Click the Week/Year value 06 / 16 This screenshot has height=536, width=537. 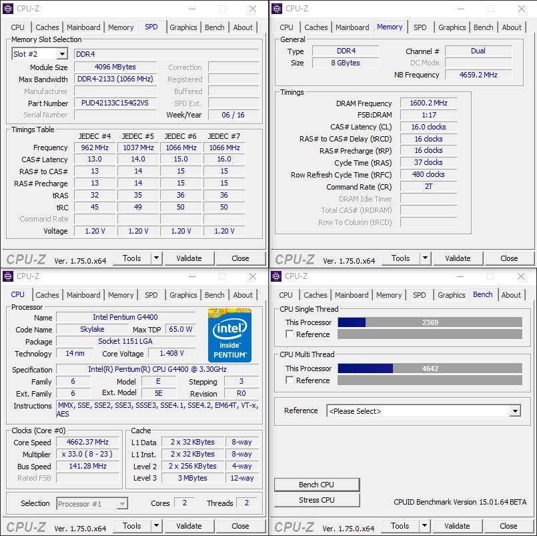233,115
